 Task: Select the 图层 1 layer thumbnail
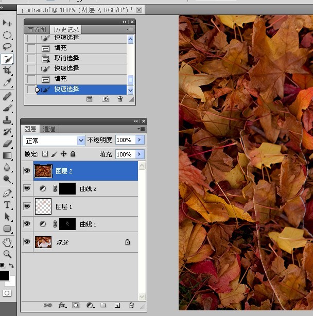tap(43, 206)
